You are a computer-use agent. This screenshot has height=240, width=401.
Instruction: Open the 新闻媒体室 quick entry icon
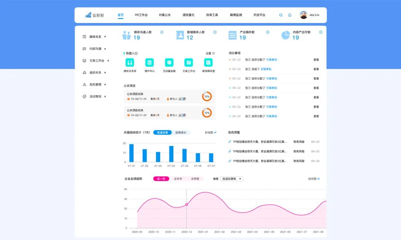208,63
